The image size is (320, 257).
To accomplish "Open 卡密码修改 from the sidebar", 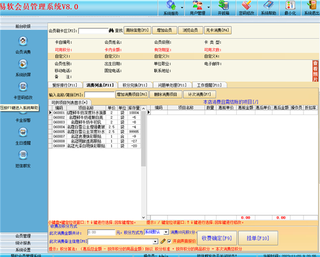I will (x=23, y=87).
